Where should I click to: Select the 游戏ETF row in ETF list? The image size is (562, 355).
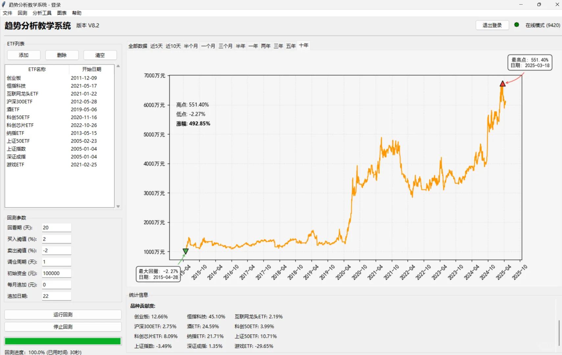point(59,165)
